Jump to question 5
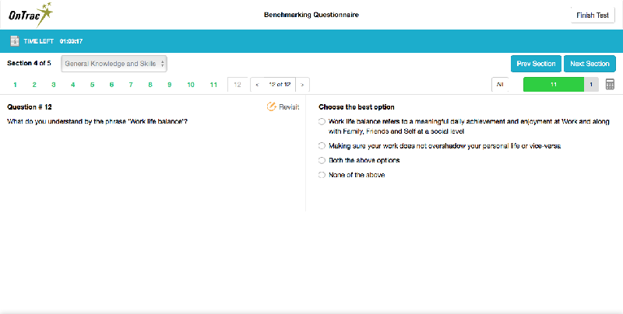 click(92, 84)
